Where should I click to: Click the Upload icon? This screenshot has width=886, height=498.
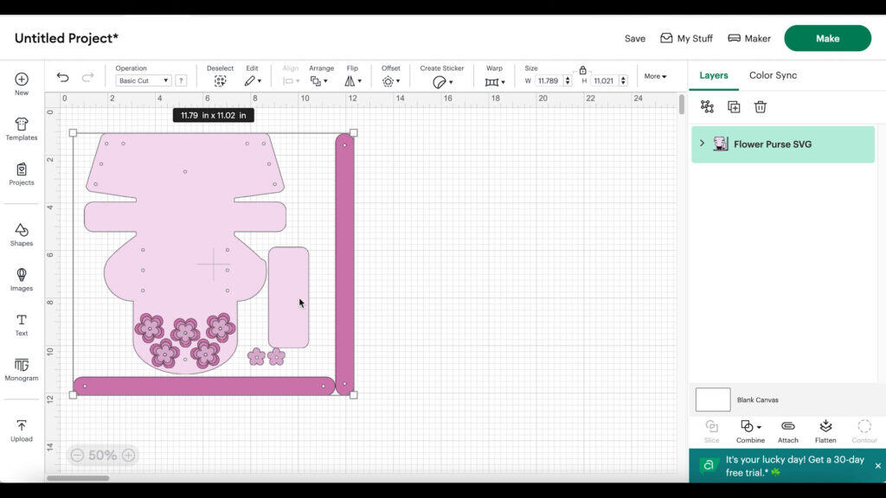click(x=22, y=425)
